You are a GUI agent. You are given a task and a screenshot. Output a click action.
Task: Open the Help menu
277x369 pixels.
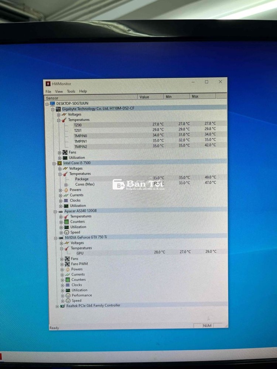point(83,91)
